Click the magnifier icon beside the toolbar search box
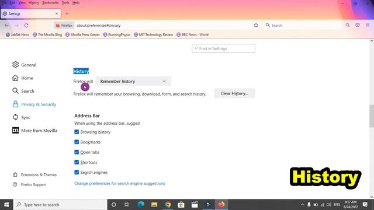This screenshot has height=210, width=374. 348,25
